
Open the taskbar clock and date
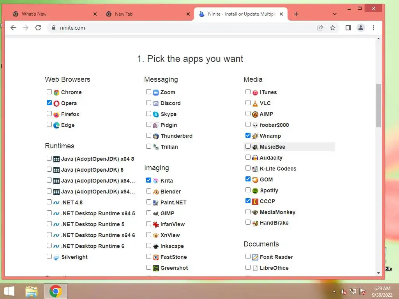coord(382,292)
